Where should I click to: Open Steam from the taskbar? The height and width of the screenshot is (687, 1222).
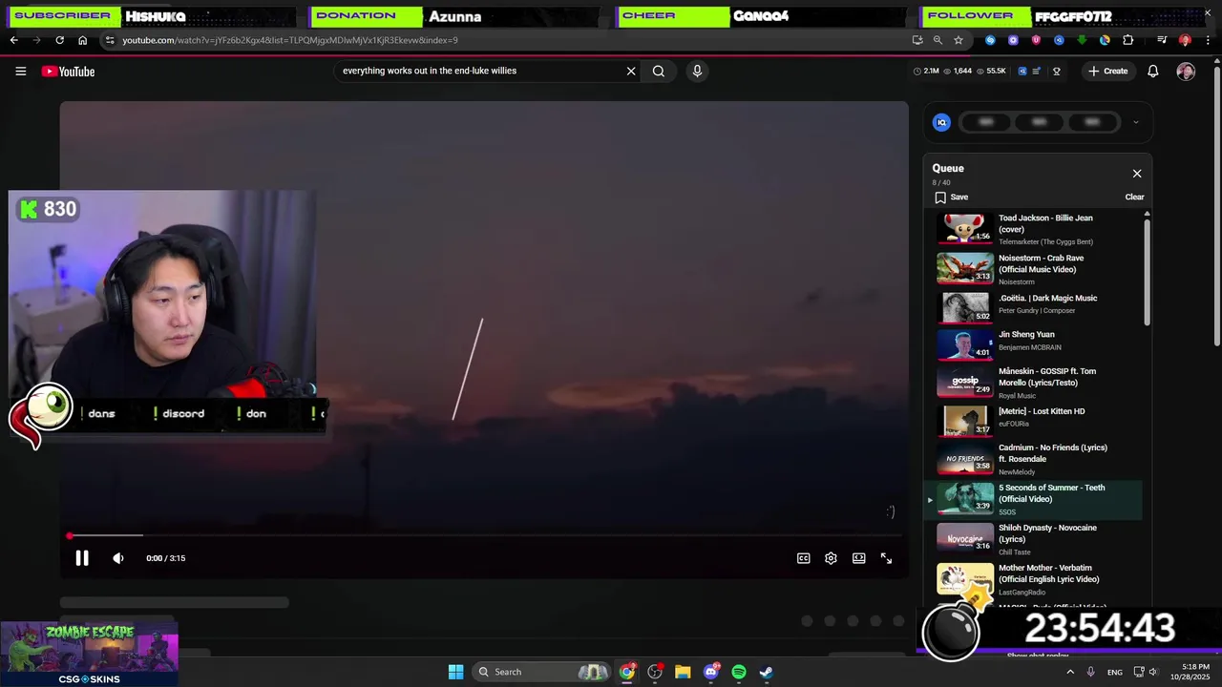coord(767,672)
